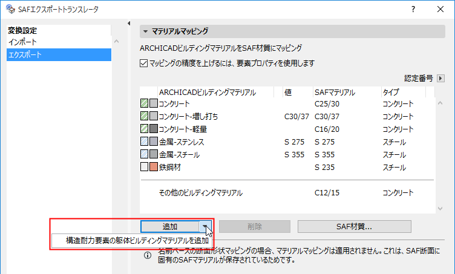Click material table scroll down arrow
The image size is (455, 274).
[x=440, y=208]
